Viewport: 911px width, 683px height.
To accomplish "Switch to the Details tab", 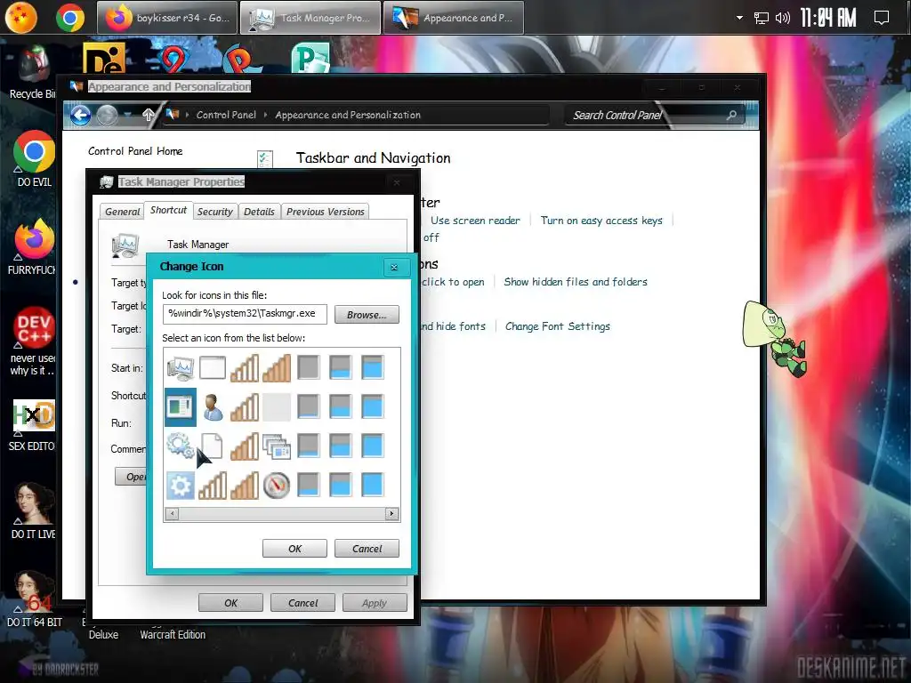I will [x=259, y=212].
